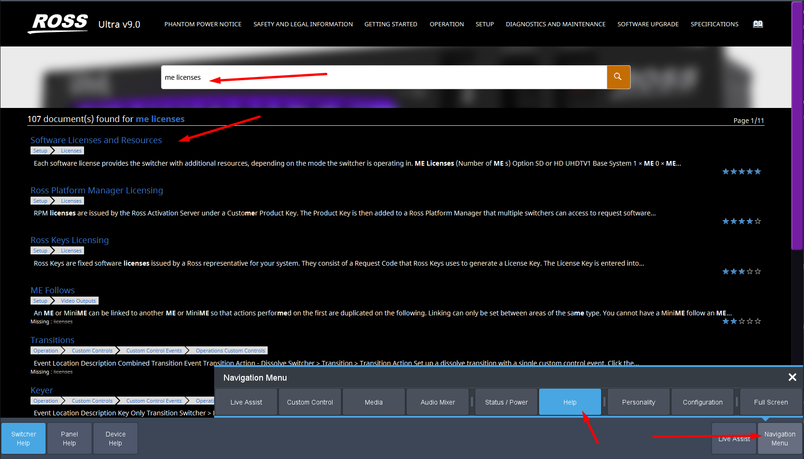Click Operation breadcrumb under Keyer
The width and height of the screenshot is (804, 459).
click(x=46, y=401)
